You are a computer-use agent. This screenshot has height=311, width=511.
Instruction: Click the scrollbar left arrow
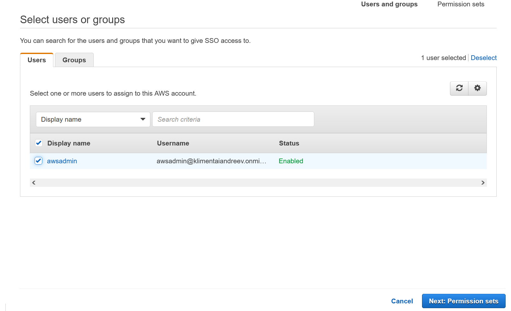coord(34,183)
